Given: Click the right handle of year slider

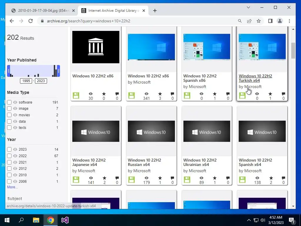Looking at the screenshot, I should pyautogui.click(x=58, y=71).
